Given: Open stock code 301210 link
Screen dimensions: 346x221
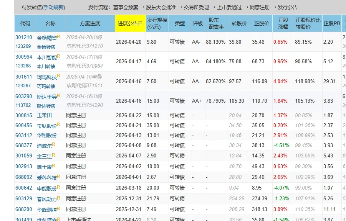Looking at the screenshot, I should point(23,38).
